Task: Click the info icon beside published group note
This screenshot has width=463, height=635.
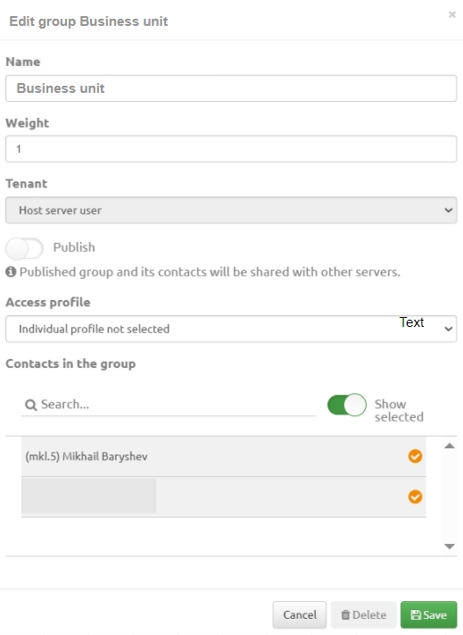Action: tap(11, 272)
